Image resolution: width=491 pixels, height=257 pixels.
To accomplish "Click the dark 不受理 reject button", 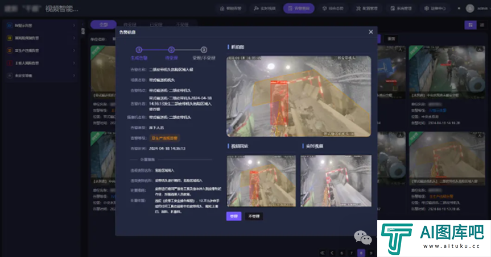I will 254,216.
